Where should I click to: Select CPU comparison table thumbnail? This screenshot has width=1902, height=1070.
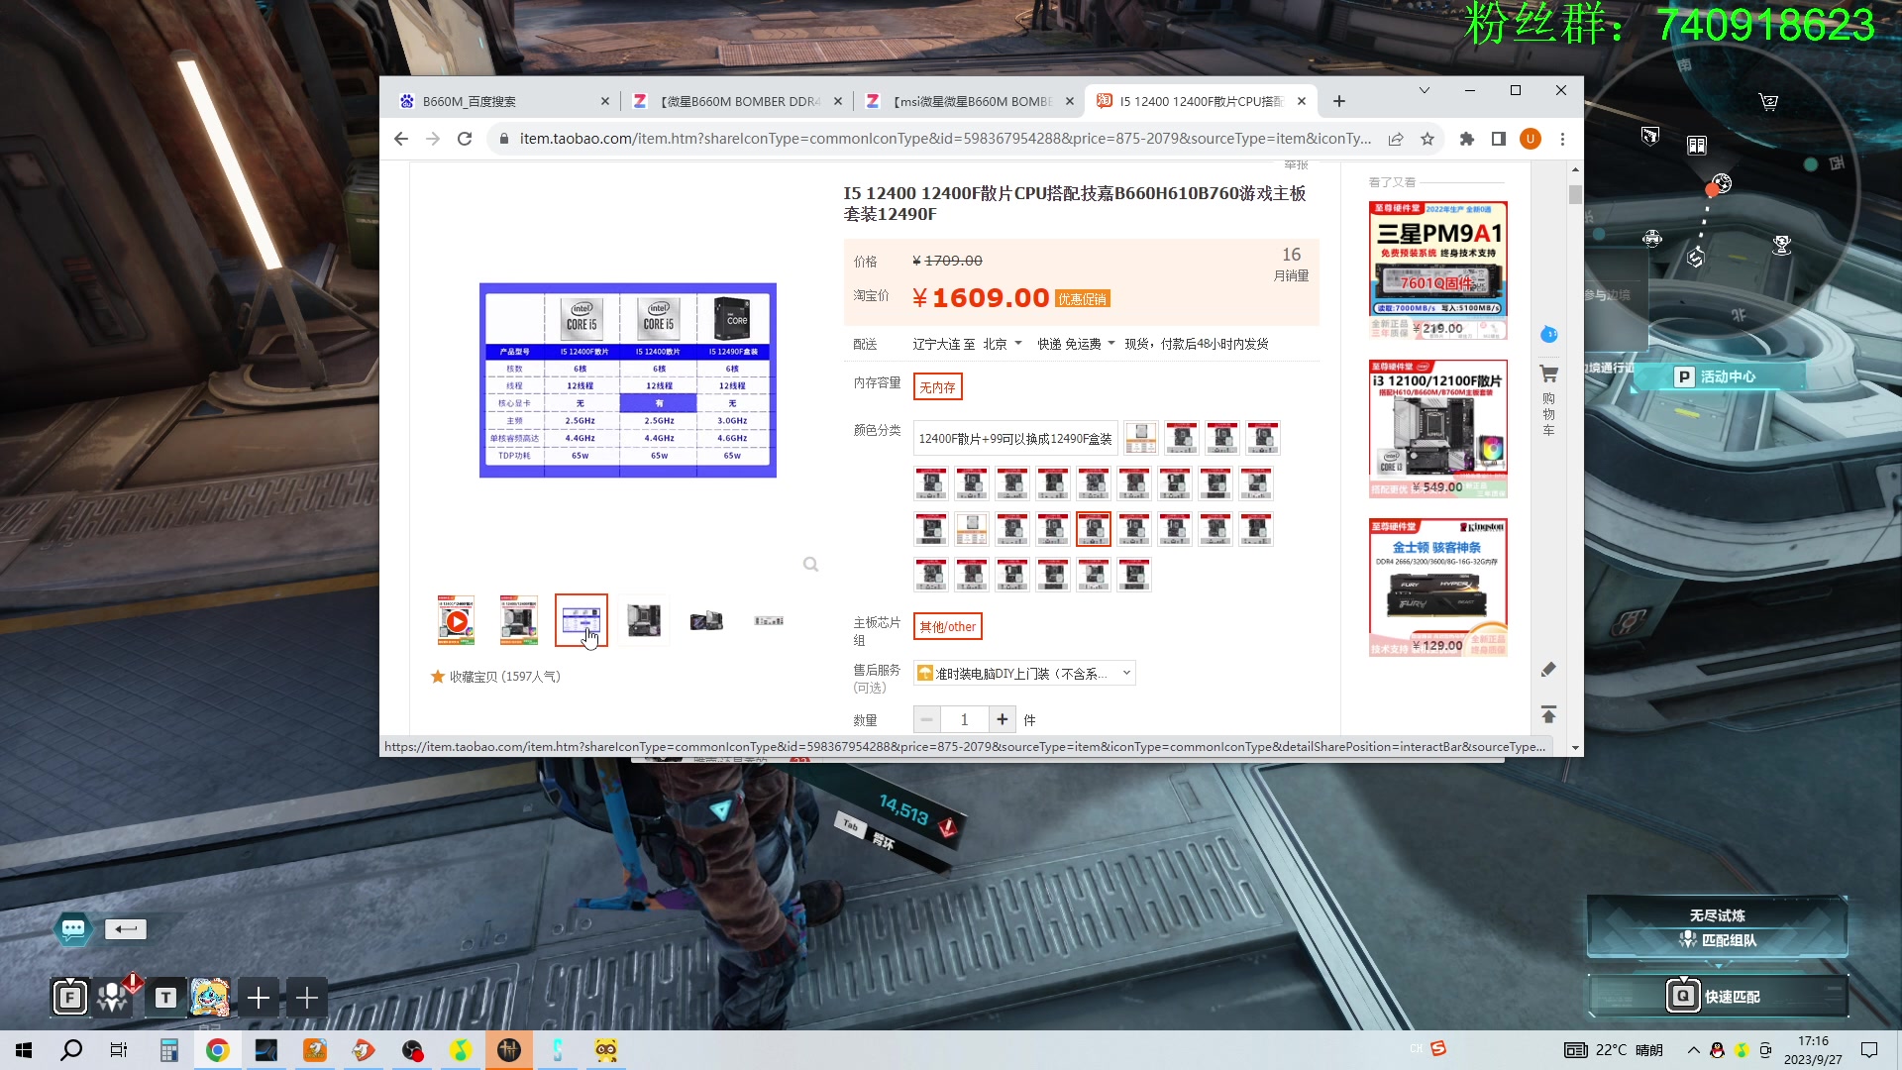[x=581, y=620]
